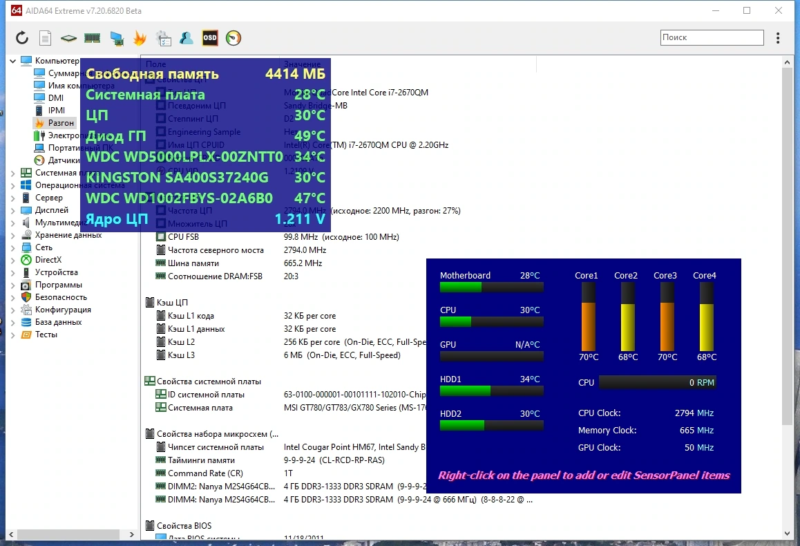800x546 pixels.
Task: Click the Хранение данных drive icon
Action: tap(26, 235)
